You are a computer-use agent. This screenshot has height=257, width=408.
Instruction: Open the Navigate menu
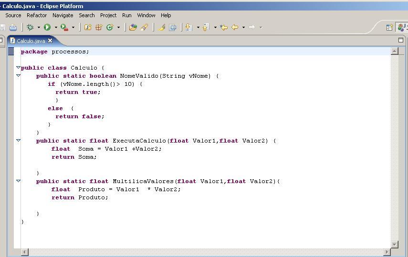(63, 15)
